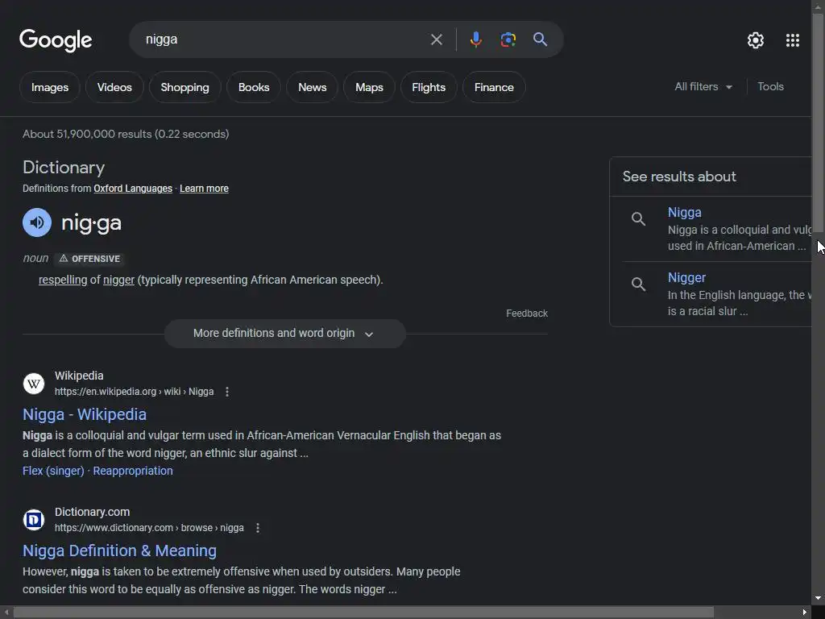The width and height of the screenshot is (825, 619).
Task: Open the Reappropriation sublink
Action: (133, 471)
